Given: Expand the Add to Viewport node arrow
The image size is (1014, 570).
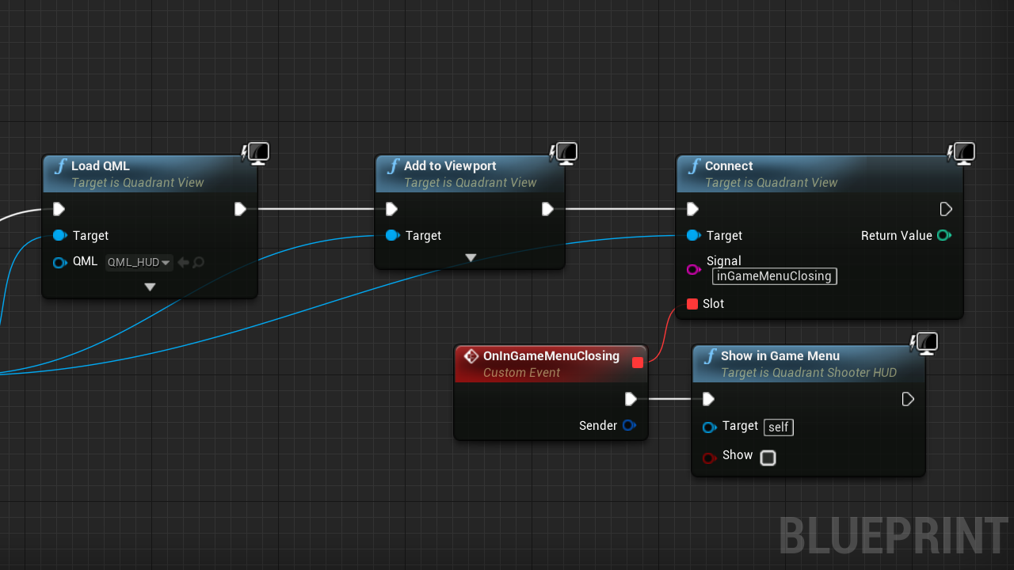Looking at the screenshot, I should (471, 258).
